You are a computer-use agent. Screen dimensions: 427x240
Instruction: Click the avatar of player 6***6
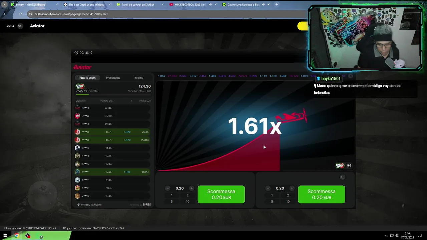point(77,148)
